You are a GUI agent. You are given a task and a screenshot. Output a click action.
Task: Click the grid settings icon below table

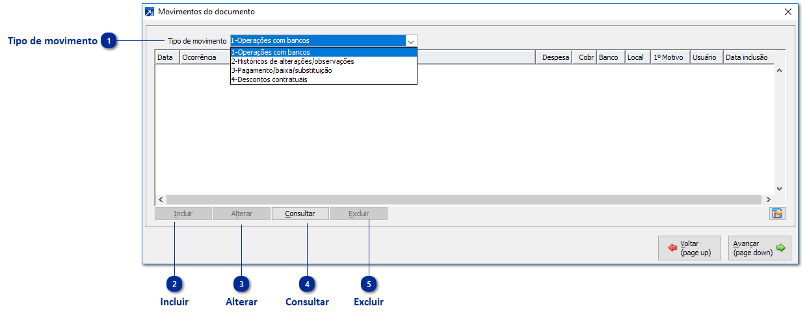[x=777, y=214]
